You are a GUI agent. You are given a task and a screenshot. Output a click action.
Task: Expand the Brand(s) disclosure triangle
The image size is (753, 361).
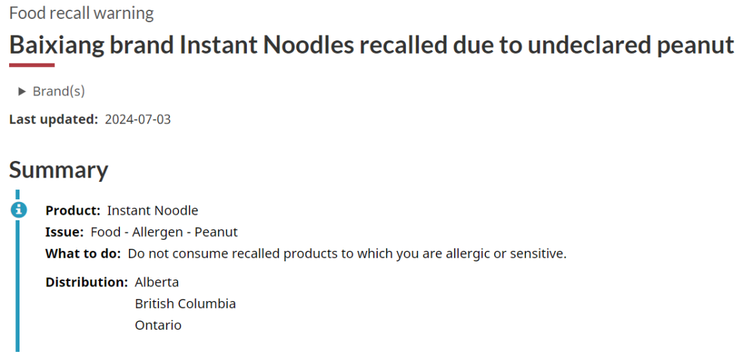22,92
